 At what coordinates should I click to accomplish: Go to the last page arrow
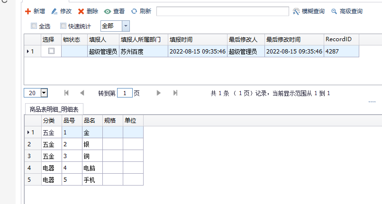click(175, 93)
